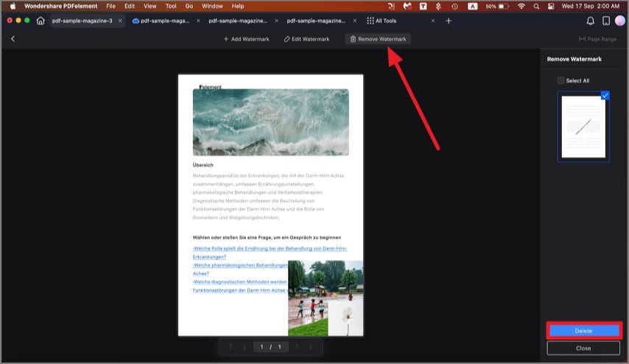Go to previous page arrow
The height and width of the screenshot is (364, 629).
(244, 347)
